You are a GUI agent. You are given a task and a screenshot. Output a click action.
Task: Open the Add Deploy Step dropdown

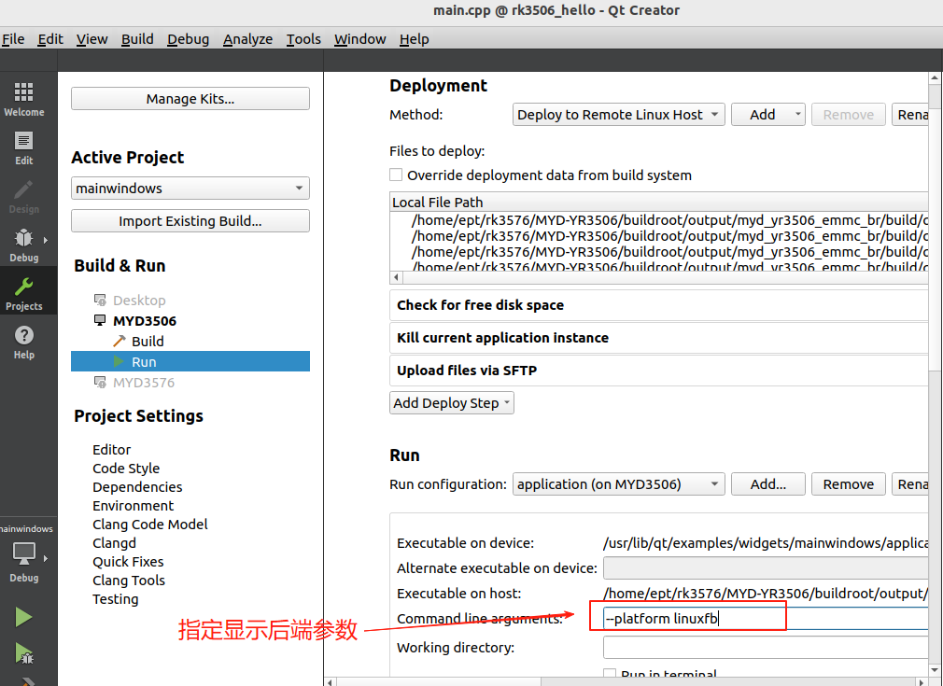[x=452, y=403]
